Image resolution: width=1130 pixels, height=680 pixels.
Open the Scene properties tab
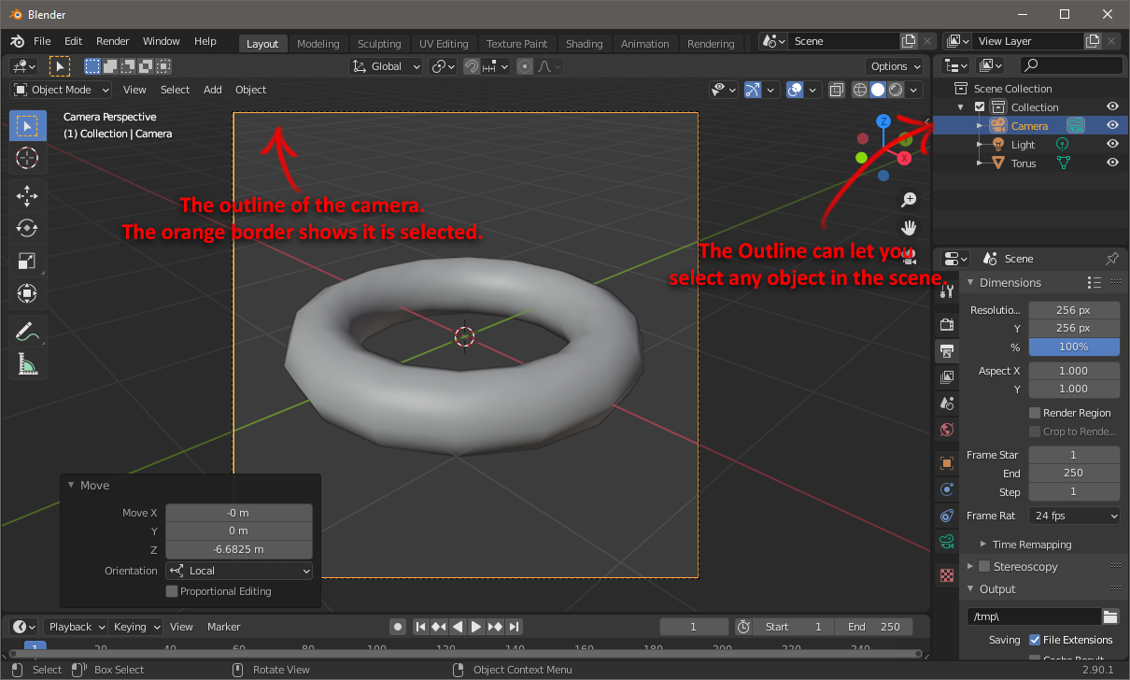tap(947, 404)
